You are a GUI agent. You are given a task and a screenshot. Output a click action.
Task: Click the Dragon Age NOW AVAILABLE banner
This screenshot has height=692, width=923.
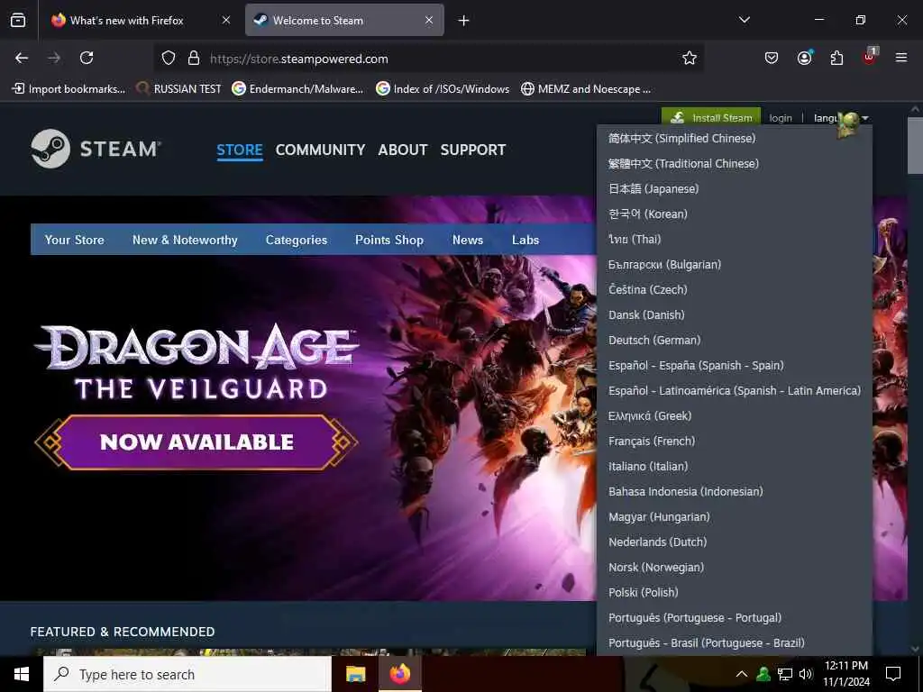(x=196, y=442)
